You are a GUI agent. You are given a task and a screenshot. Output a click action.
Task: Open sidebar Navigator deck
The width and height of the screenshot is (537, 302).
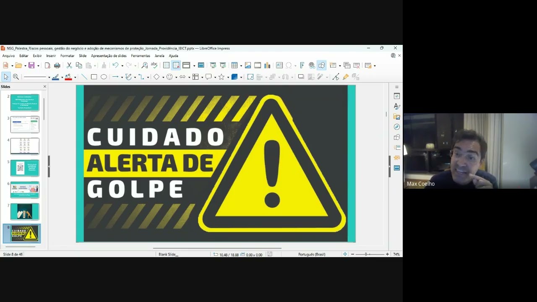point(397,127)
